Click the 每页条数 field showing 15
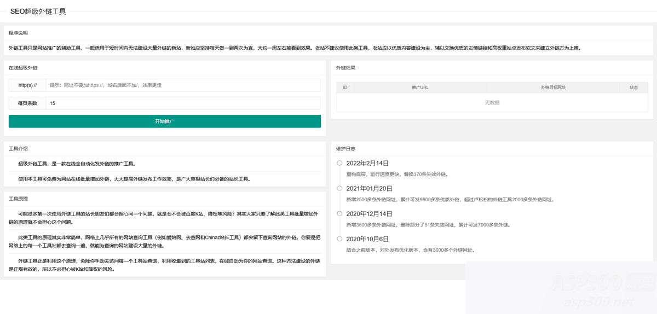Image resolution: width=657 pixels, height=314 pixels. (183, 103)
